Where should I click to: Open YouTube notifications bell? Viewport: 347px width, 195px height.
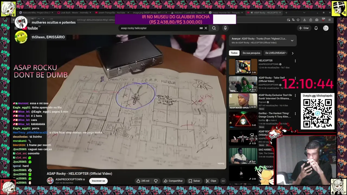pyautogui.click(x=316, y=28)
